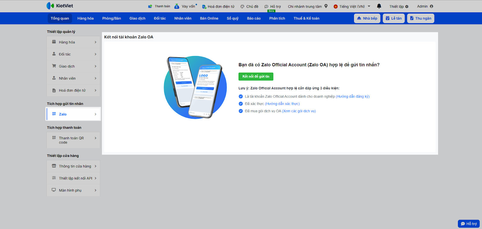Click the Lễ tân calendar icon
The image size is (482, 229).
pos(388,18)
